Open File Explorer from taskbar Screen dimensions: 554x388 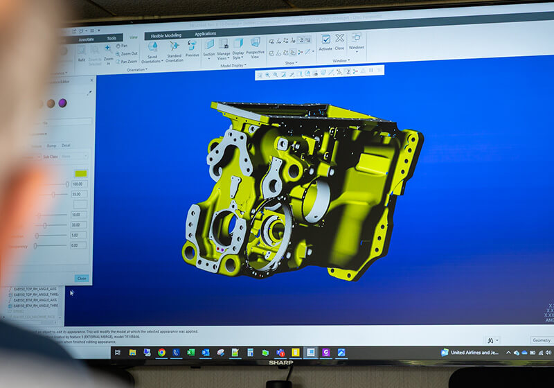point(132,352)
